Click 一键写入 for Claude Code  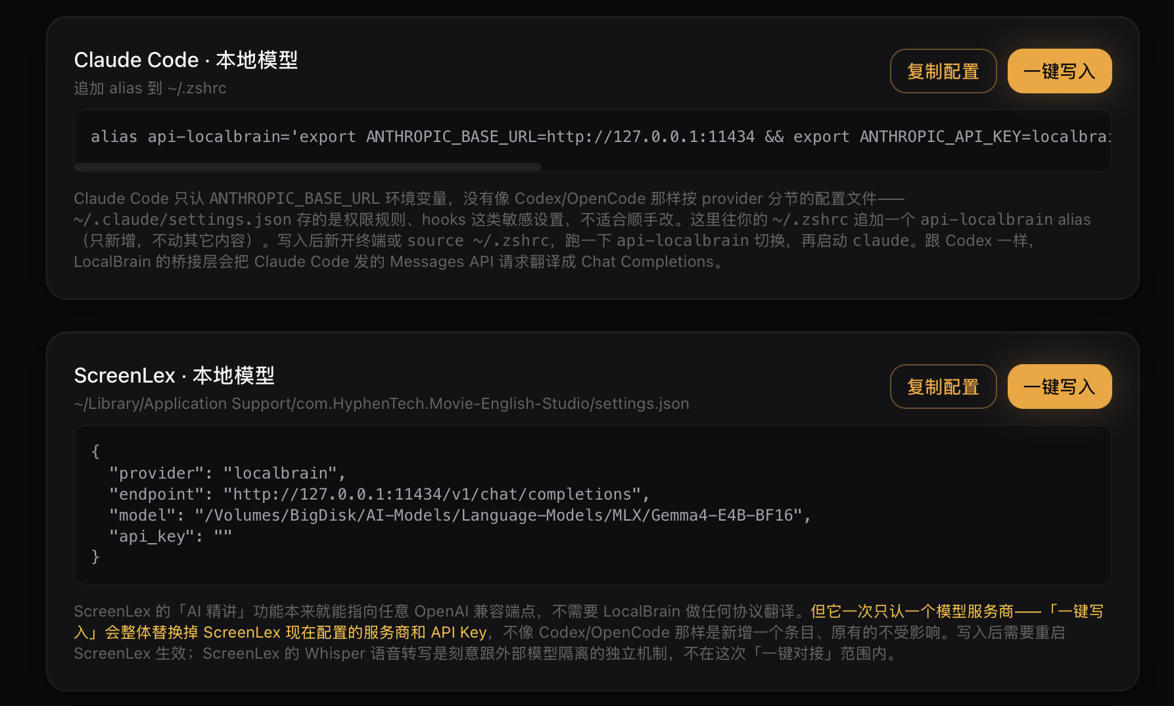tap(1060, 71)
